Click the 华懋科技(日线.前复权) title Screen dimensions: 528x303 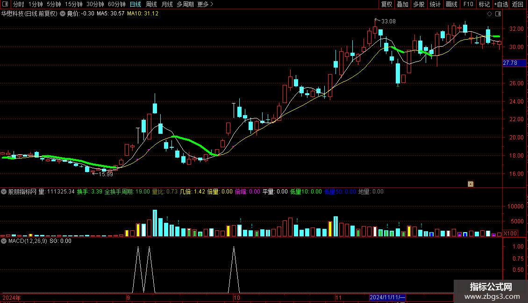click(x=29, y=14)
